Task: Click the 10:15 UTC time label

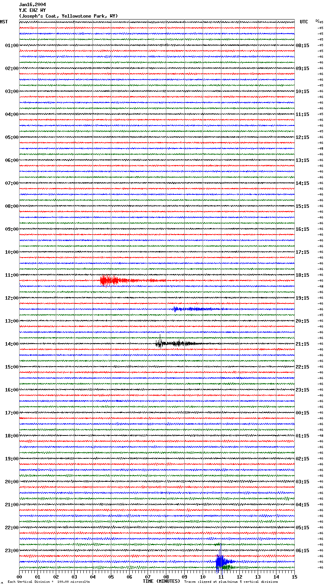Action: coord(302,91)
